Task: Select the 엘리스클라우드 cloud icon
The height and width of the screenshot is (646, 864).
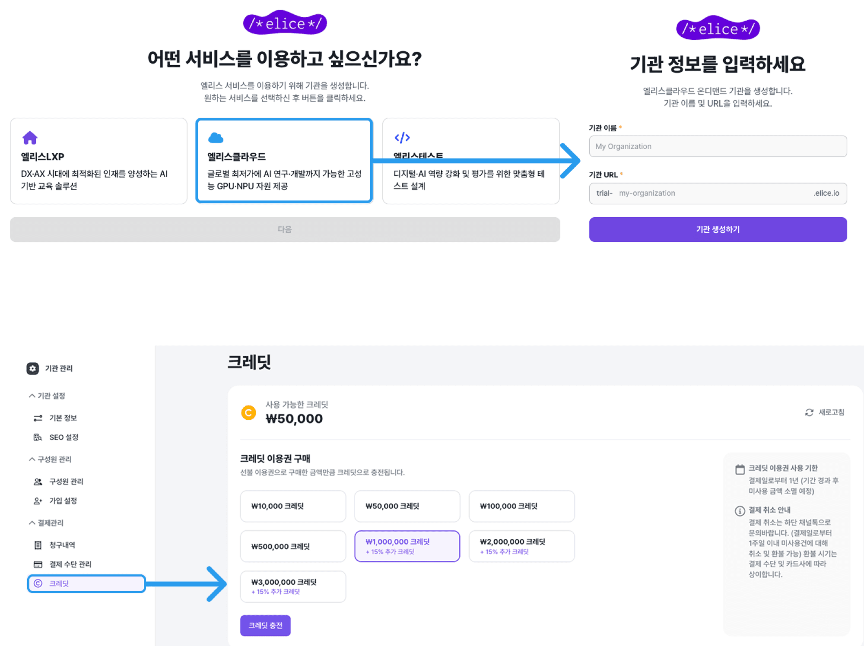Action: point(216,138)
